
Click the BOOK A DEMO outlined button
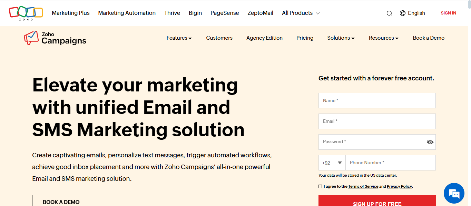tap(61, 200)
